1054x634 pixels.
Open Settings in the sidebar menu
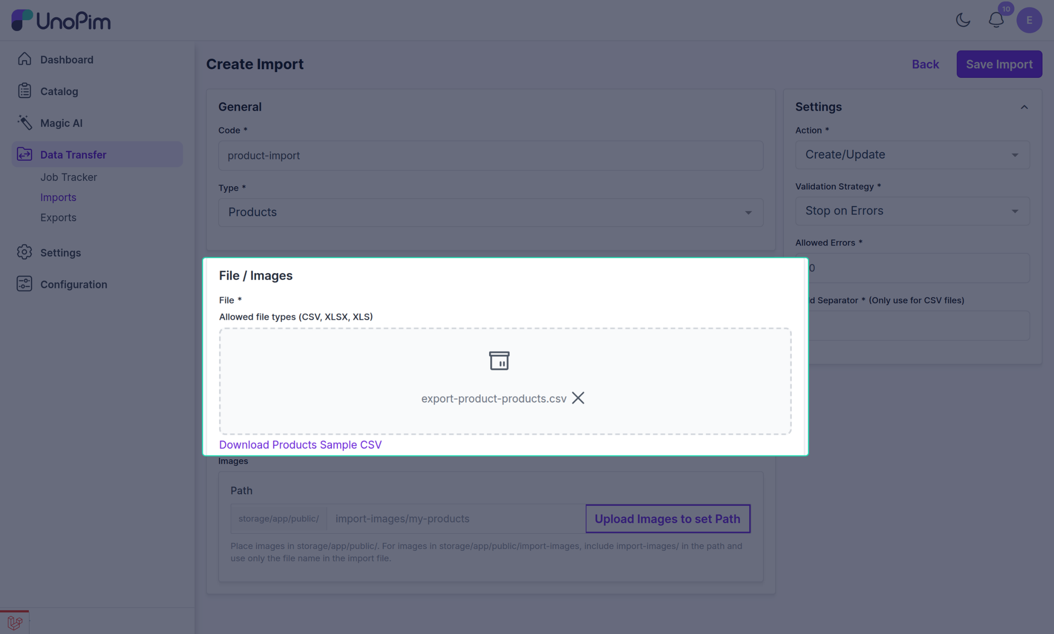[x=60, y=253]
